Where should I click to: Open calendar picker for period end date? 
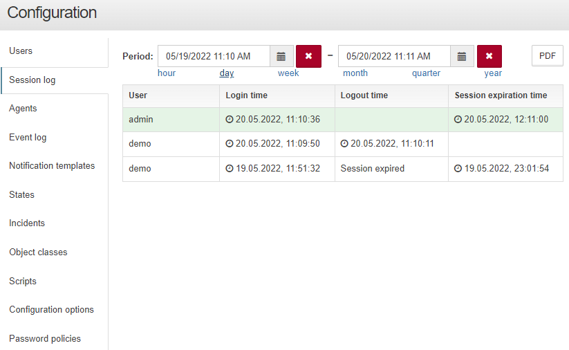pyautogui.click(x=462, y=56)
